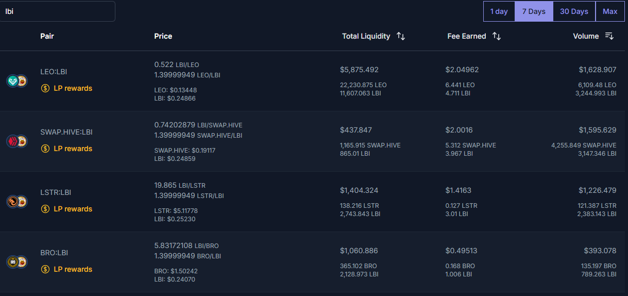Open LP rewards for LEO:LBI
The image size is (628, 296).
pyautogui.click(x=73, y=88)
